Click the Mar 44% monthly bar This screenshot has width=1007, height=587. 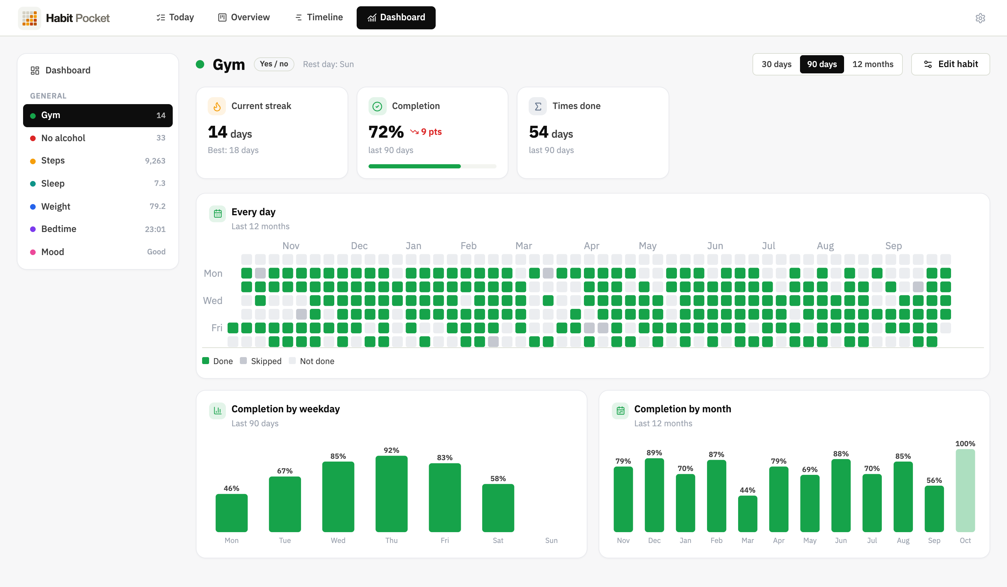(x=747, y=514)
